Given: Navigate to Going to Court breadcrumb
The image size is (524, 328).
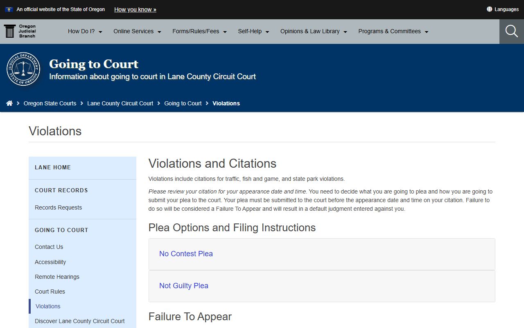Looking at the screenshot, I should (x=183, y=103).
